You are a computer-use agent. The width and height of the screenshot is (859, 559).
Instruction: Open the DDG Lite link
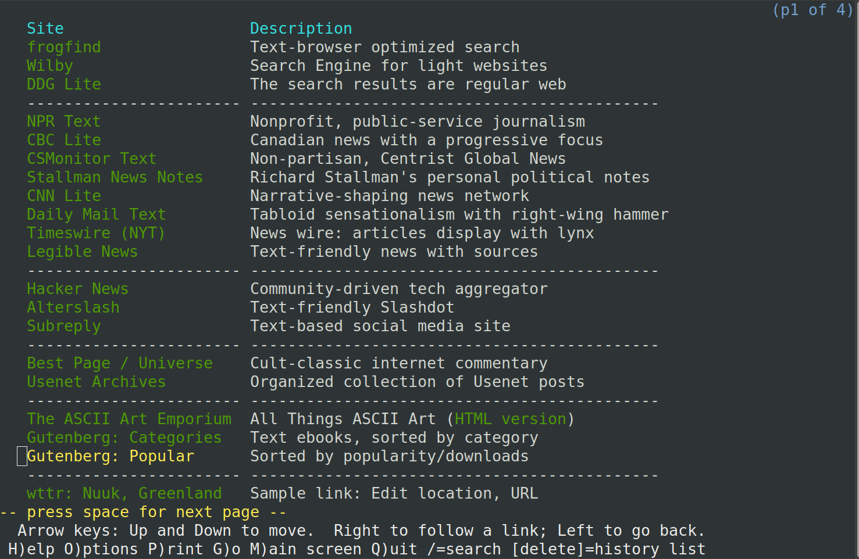[x=63, y=84]
